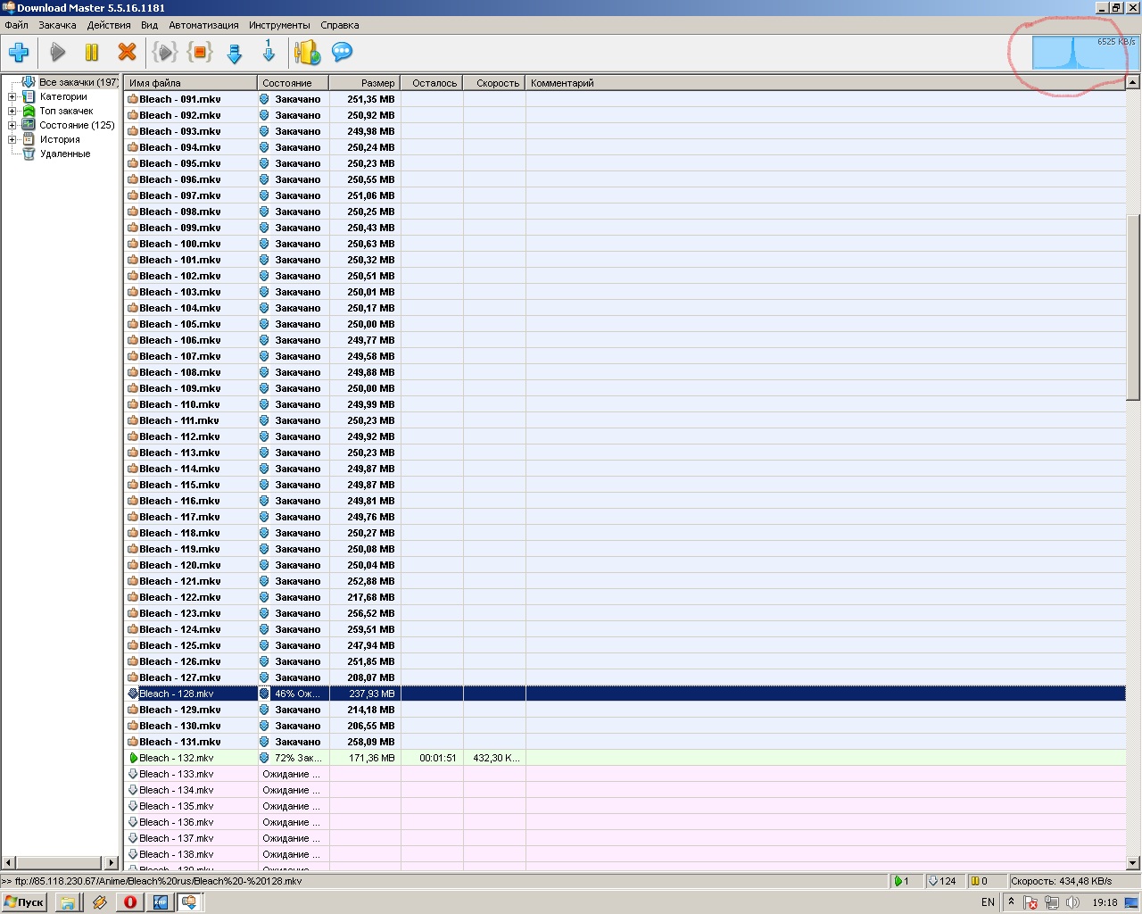Click the 00:01:51 remaining time cell
This screenshot has width=1142, height=914.
coord(433,758)
